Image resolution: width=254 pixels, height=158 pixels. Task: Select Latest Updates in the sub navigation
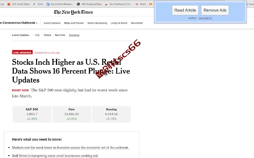21,35
